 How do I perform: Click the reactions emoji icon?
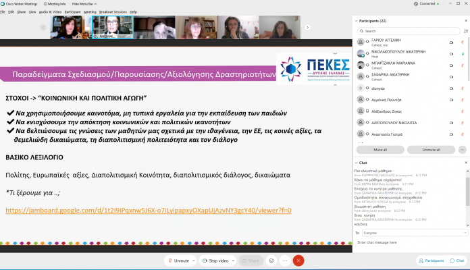pos(271,261)
